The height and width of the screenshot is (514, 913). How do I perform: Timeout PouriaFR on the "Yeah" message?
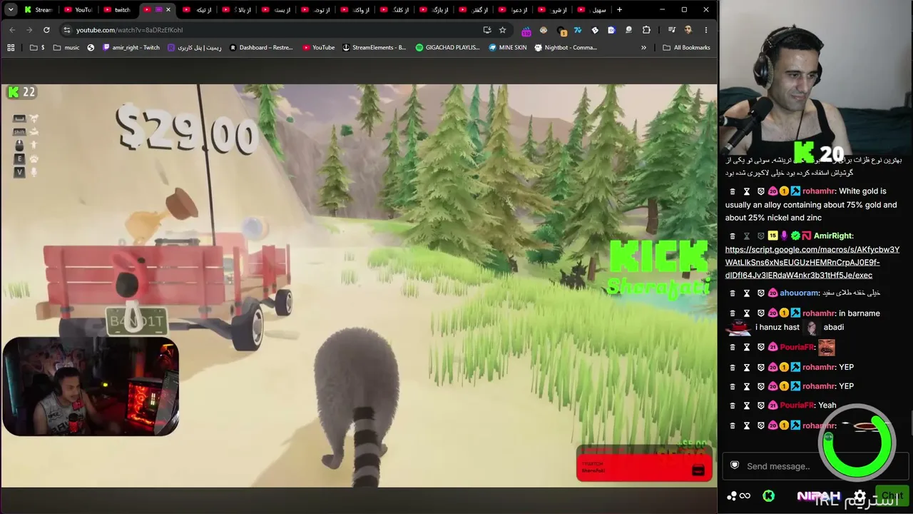tap(747, 405)
